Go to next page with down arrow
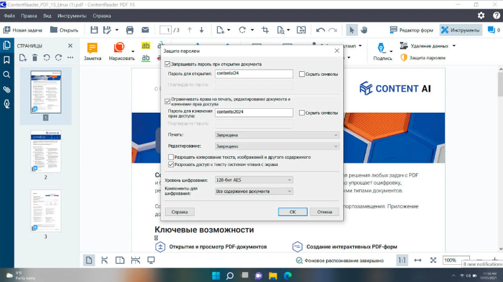Image resolution: width=503 pixels, height=282 pixels. pos(201,30)
